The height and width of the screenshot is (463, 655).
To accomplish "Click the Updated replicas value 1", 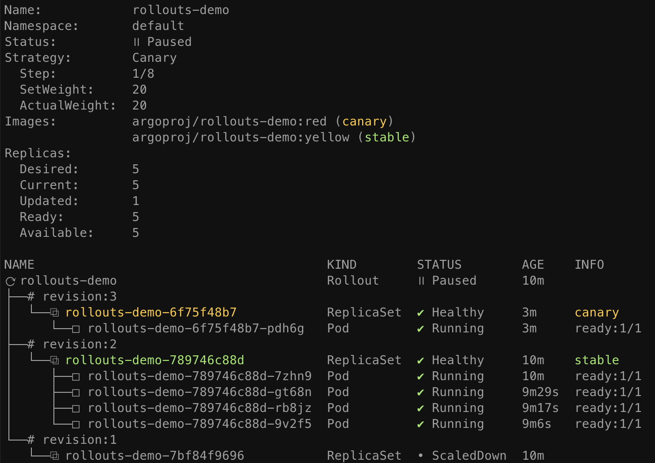I will pos(136,201).
